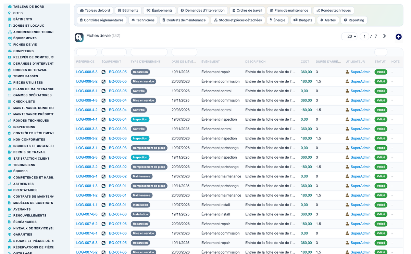Open the Reporting top tab
This screenshot has width=411, height=254.
pos(354,20)
